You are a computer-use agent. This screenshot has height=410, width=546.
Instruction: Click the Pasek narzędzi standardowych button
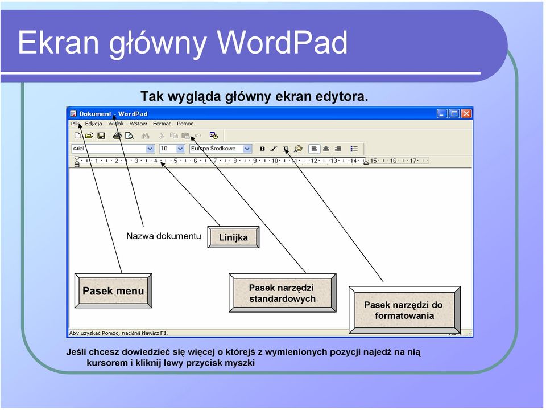[283, 293]
